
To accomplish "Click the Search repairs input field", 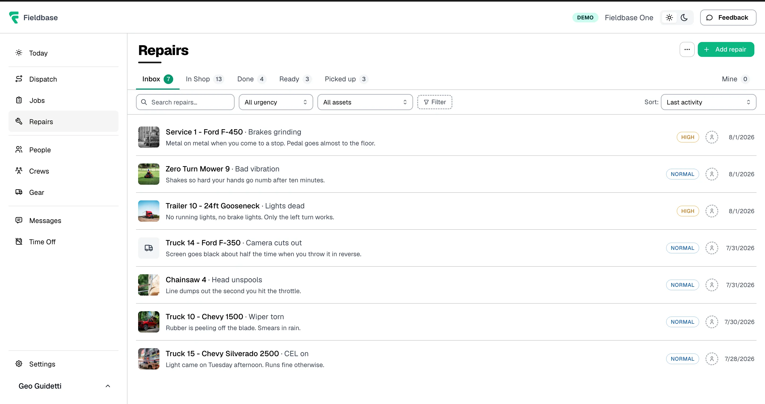I will (x=185, y=102).
